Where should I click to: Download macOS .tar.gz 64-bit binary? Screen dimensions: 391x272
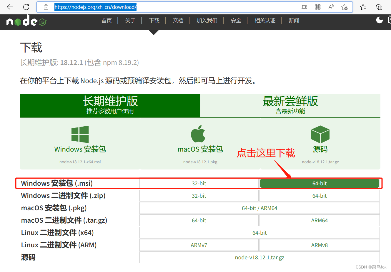pos(199,220)
